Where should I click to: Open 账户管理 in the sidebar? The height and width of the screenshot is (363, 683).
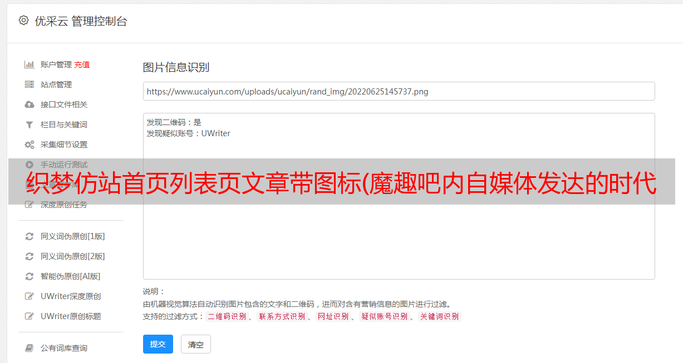tap(56, 64)
